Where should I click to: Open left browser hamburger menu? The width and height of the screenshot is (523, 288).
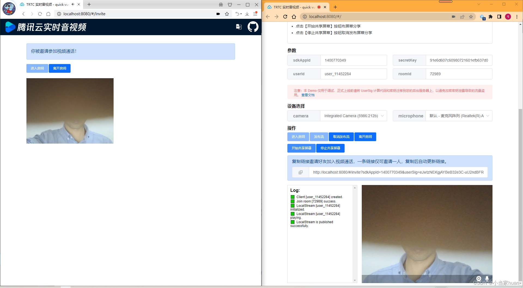click(255, 14)
